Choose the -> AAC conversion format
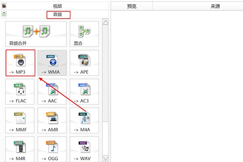 click(x=52, y=92)
